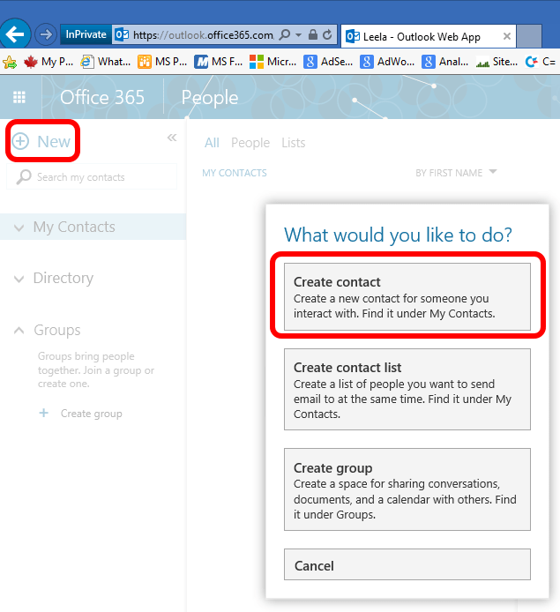
Task: Click the plus icon beside Create group
Action: pos(44,414)
